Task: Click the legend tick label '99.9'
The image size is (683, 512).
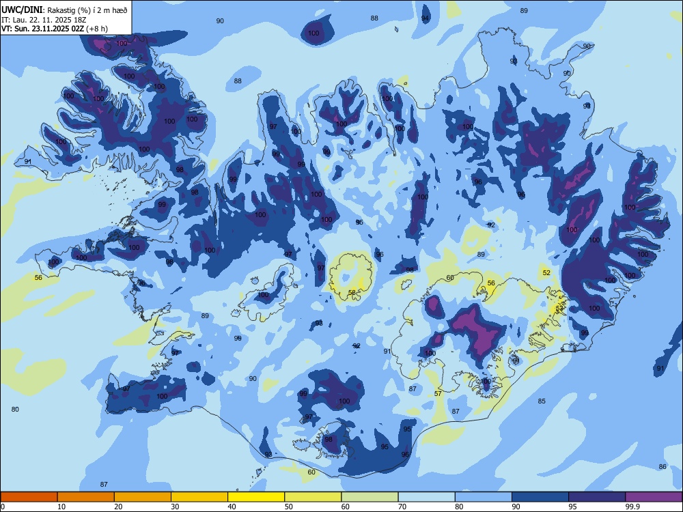Action: 632,507
